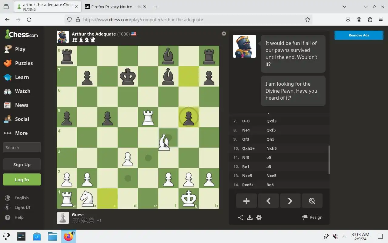
Task: Click the Sign Up button
Action: click(x=22, y=164)
